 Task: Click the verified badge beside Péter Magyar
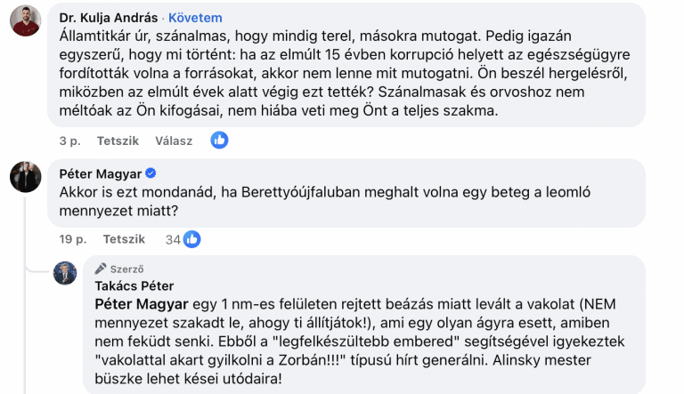tap(151, 173)
